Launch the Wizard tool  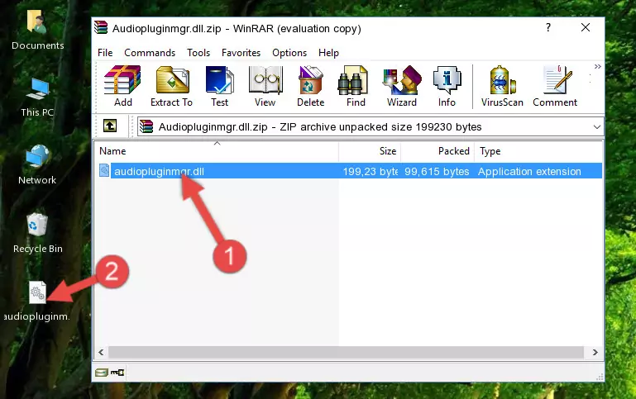click(x=402, y=86)
